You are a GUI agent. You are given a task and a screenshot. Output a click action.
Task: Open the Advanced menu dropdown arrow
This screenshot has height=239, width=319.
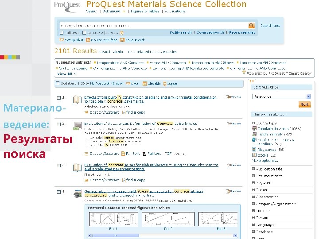[124, 12]
